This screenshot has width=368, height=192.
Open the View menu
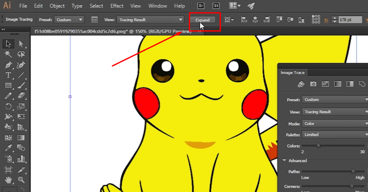(x=135, y=6)
